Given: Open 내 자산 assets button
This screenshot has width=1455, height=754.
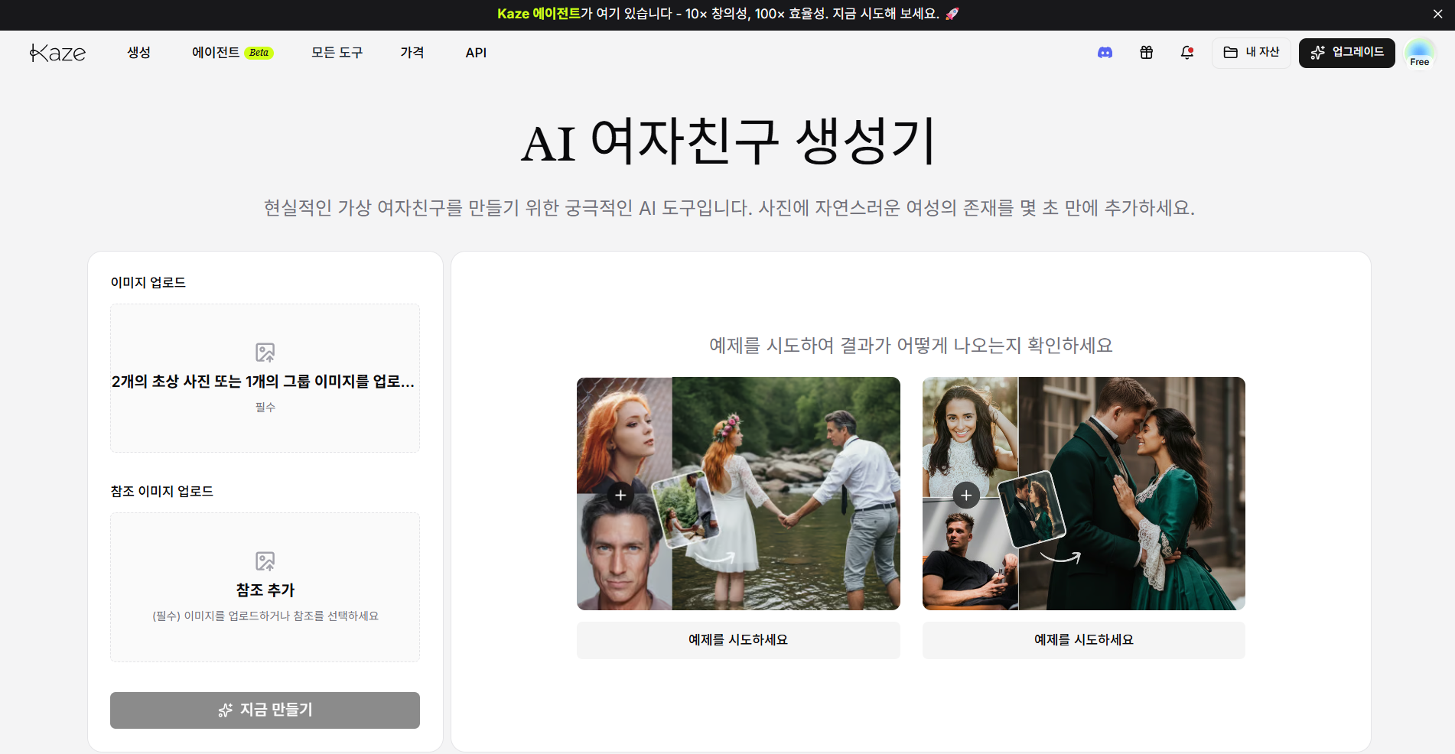Looking at the screenshot, I should tap(1252, 53).
